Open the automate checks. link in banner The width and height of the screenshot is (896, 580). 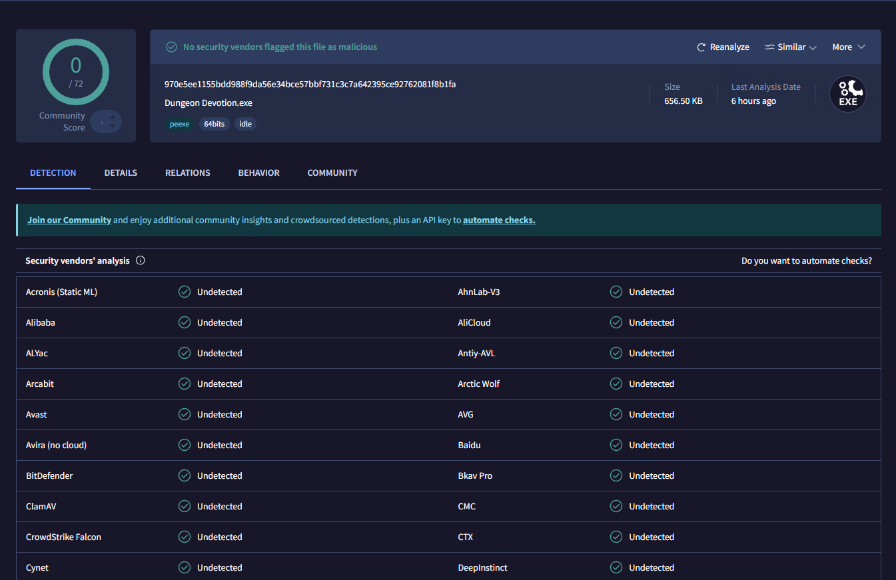pos(499,220)
